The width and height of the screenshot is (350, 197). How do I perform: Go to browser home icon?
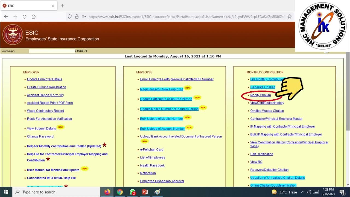point(34,17)
